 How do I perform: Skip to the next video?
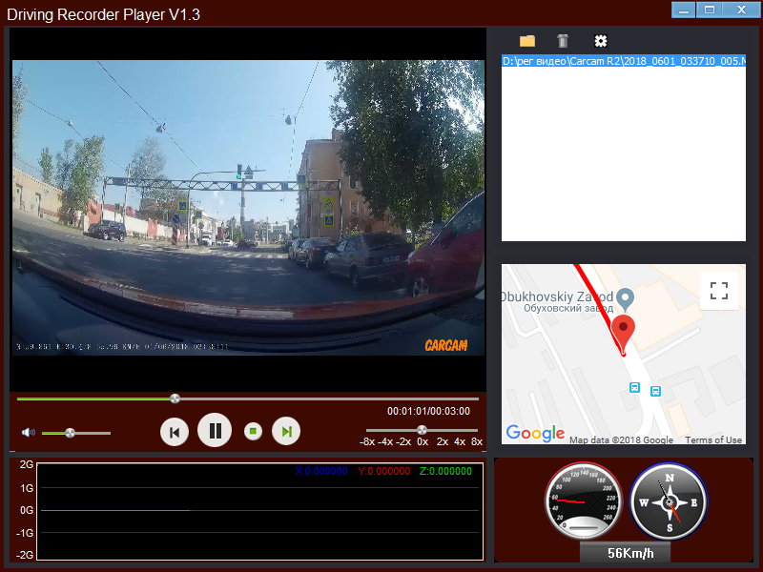286,430
